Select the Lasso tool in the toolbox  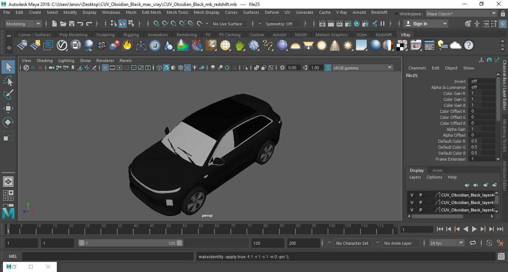(8, 81)
